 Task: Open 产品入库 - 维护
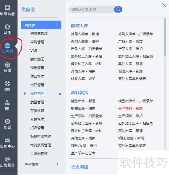tap(130, 49)
